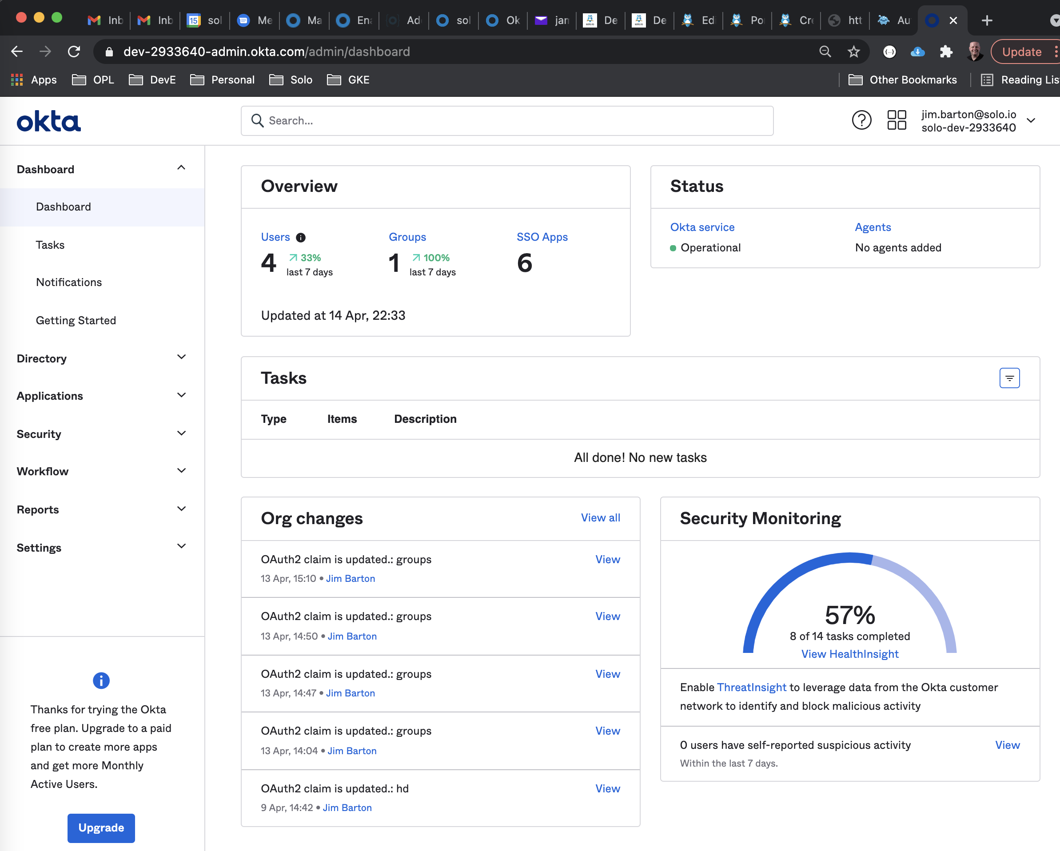1060x851 pixels.
Task: Click the Okta logo
Action: point(49,121)
